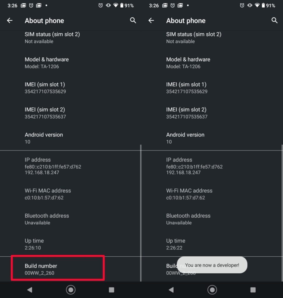The height and width of the screenshot is (298, 283).
Task: Dismiss the You are now a developer toast
Action: (x=212, y=265)
